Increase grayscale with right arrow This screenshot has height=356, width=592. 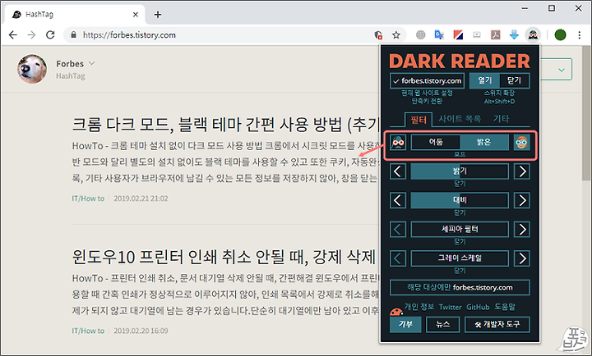click(x=522, y=258)
